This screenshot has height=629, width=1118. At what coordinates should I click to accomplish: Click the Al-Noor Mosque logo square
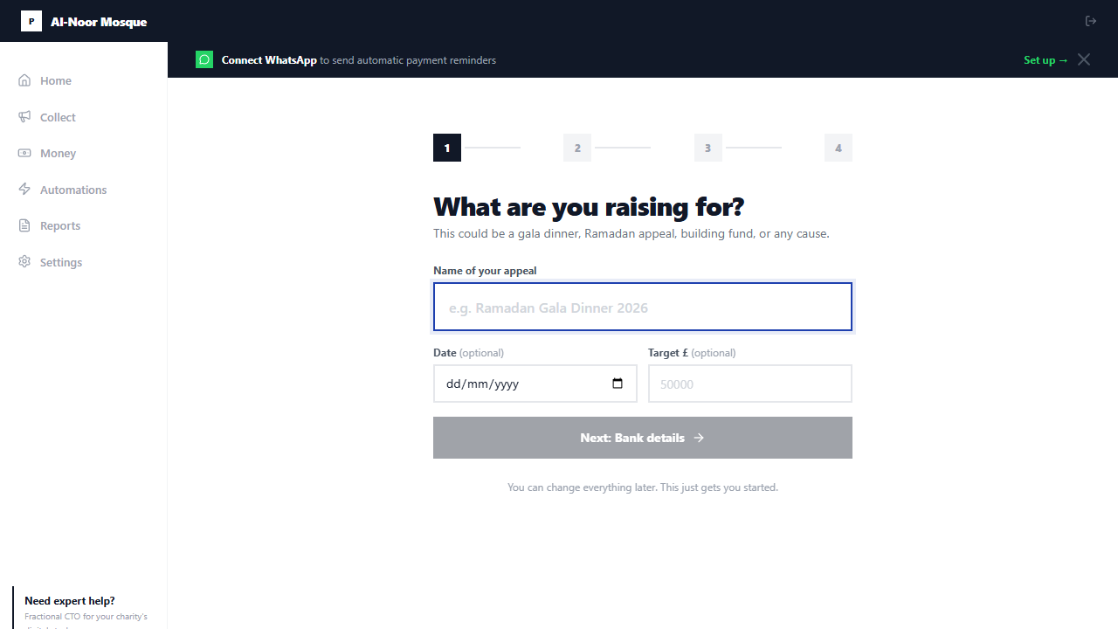(31, 21)
